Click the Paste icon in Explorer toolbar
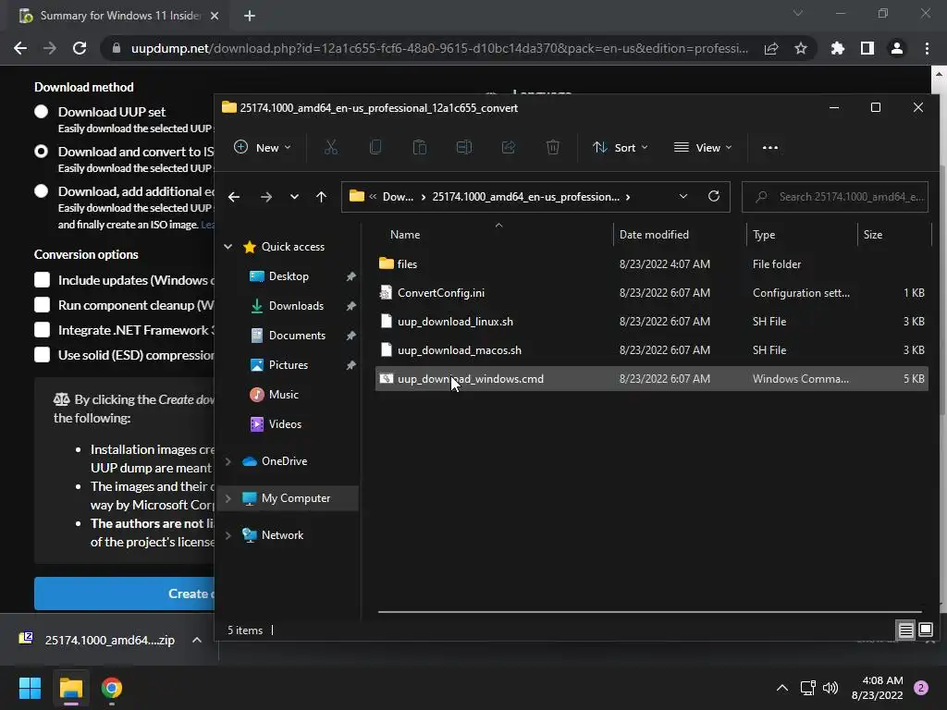 (420, 147)
